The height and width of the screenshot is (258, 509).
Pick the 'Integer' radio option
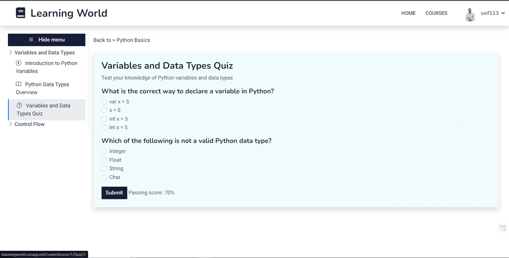click(x=104, y=151)
